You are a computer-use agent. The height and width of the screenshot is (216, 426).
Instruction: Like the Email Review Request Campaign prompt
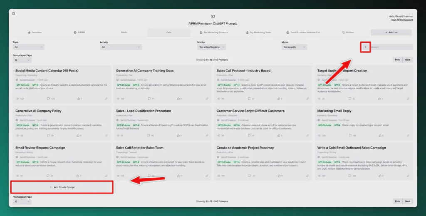point(78,176)
